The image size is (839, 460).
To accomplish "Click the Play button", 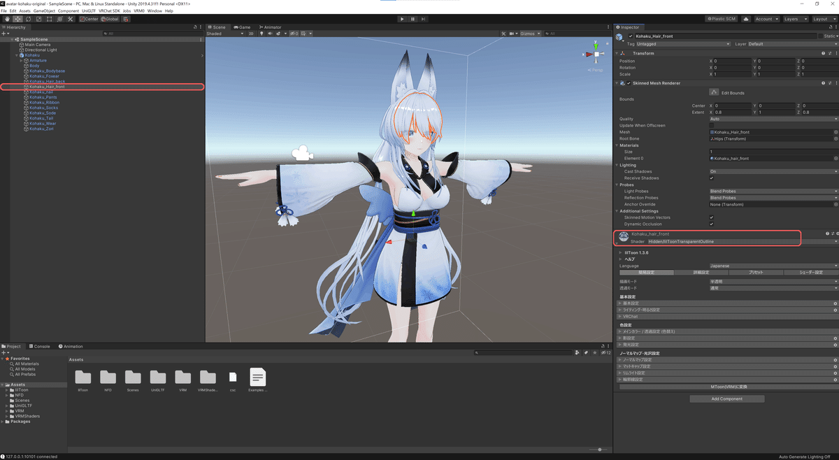I will [x=402, y=19].
